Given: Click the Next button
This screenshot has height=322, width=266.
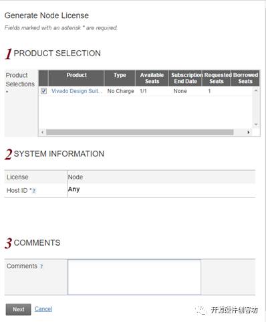Looking at the screenshot, I should (19, 309).
